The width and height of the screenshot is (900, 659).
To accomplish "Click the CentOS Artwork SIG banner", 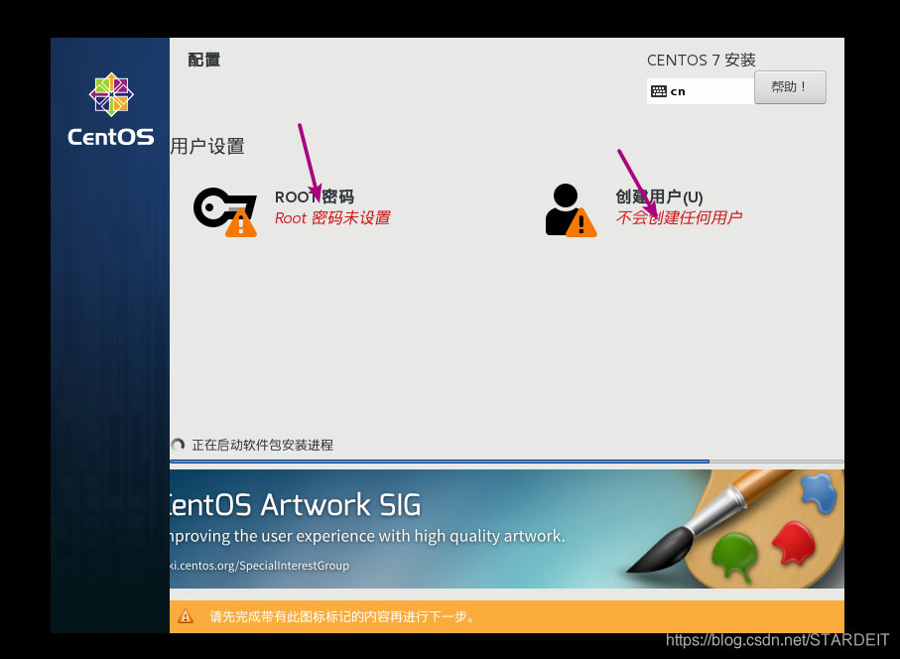I will [x=506, y=529].
